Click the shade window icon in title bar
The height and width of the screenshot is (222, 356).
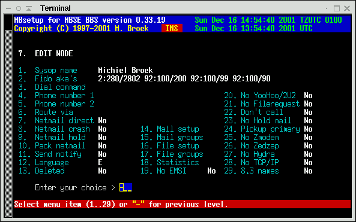click(x=29, y=8)
